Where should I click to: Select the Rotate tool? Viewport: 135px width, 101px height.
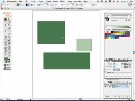[x=5, y=34]
